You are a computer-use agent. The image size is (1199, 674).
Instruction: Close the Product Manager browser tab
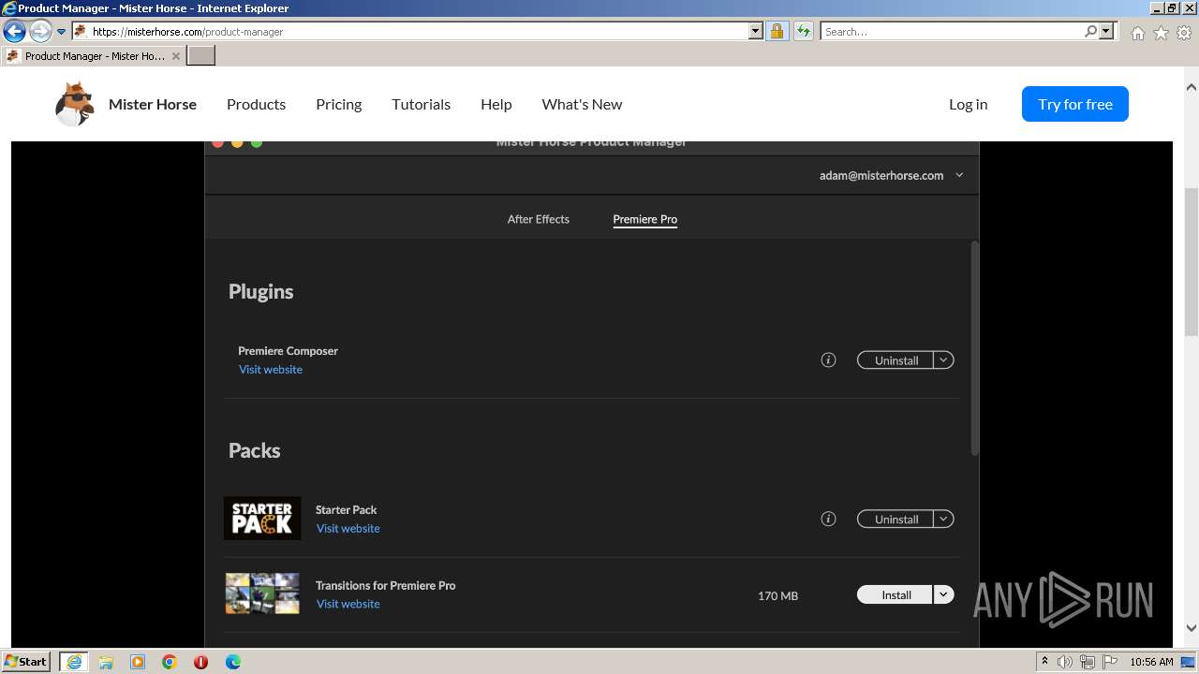[x=175, y=56]
